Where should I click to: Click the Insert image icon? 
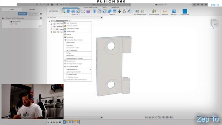coord(174,11)
